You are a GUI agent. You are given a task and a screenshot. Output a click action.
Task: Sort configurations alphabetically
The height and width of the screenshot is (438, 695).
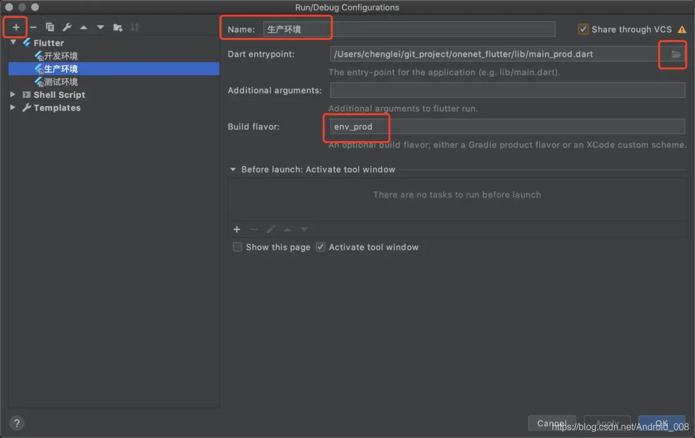click(x=134, y=27)
